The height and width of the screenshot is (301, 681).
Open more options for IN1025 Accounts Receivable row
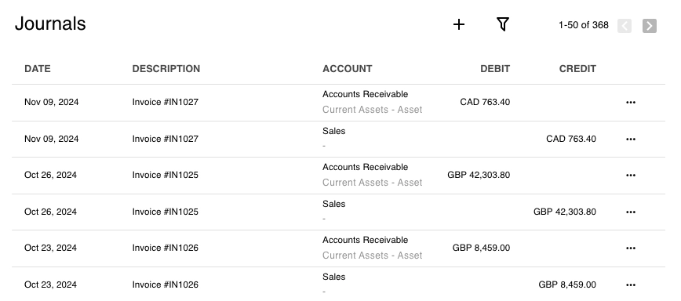[x=631, y=176]
